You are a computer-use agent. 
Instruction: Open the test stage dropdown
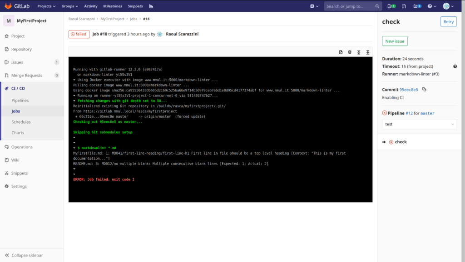click(419, 124)
